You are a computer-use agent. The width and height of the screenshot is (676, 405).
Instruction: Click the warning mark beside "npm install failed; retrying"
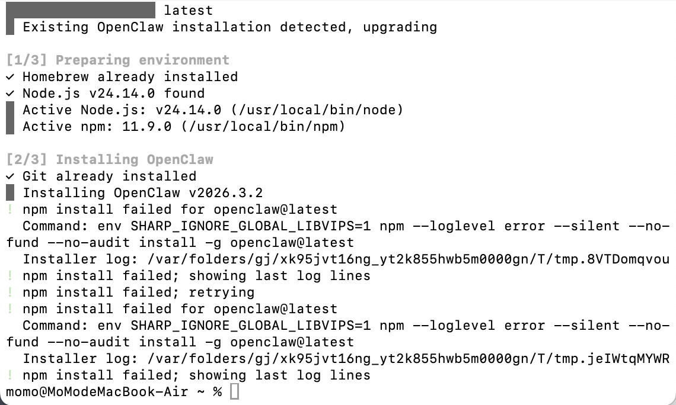click(10, 292)
